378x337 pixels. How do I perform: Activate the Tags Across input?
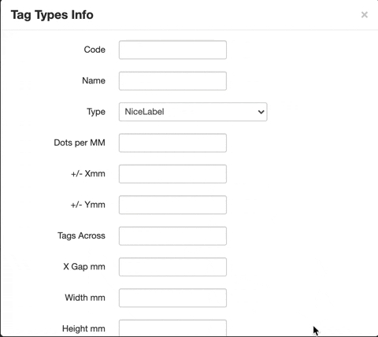pos(172,236)
